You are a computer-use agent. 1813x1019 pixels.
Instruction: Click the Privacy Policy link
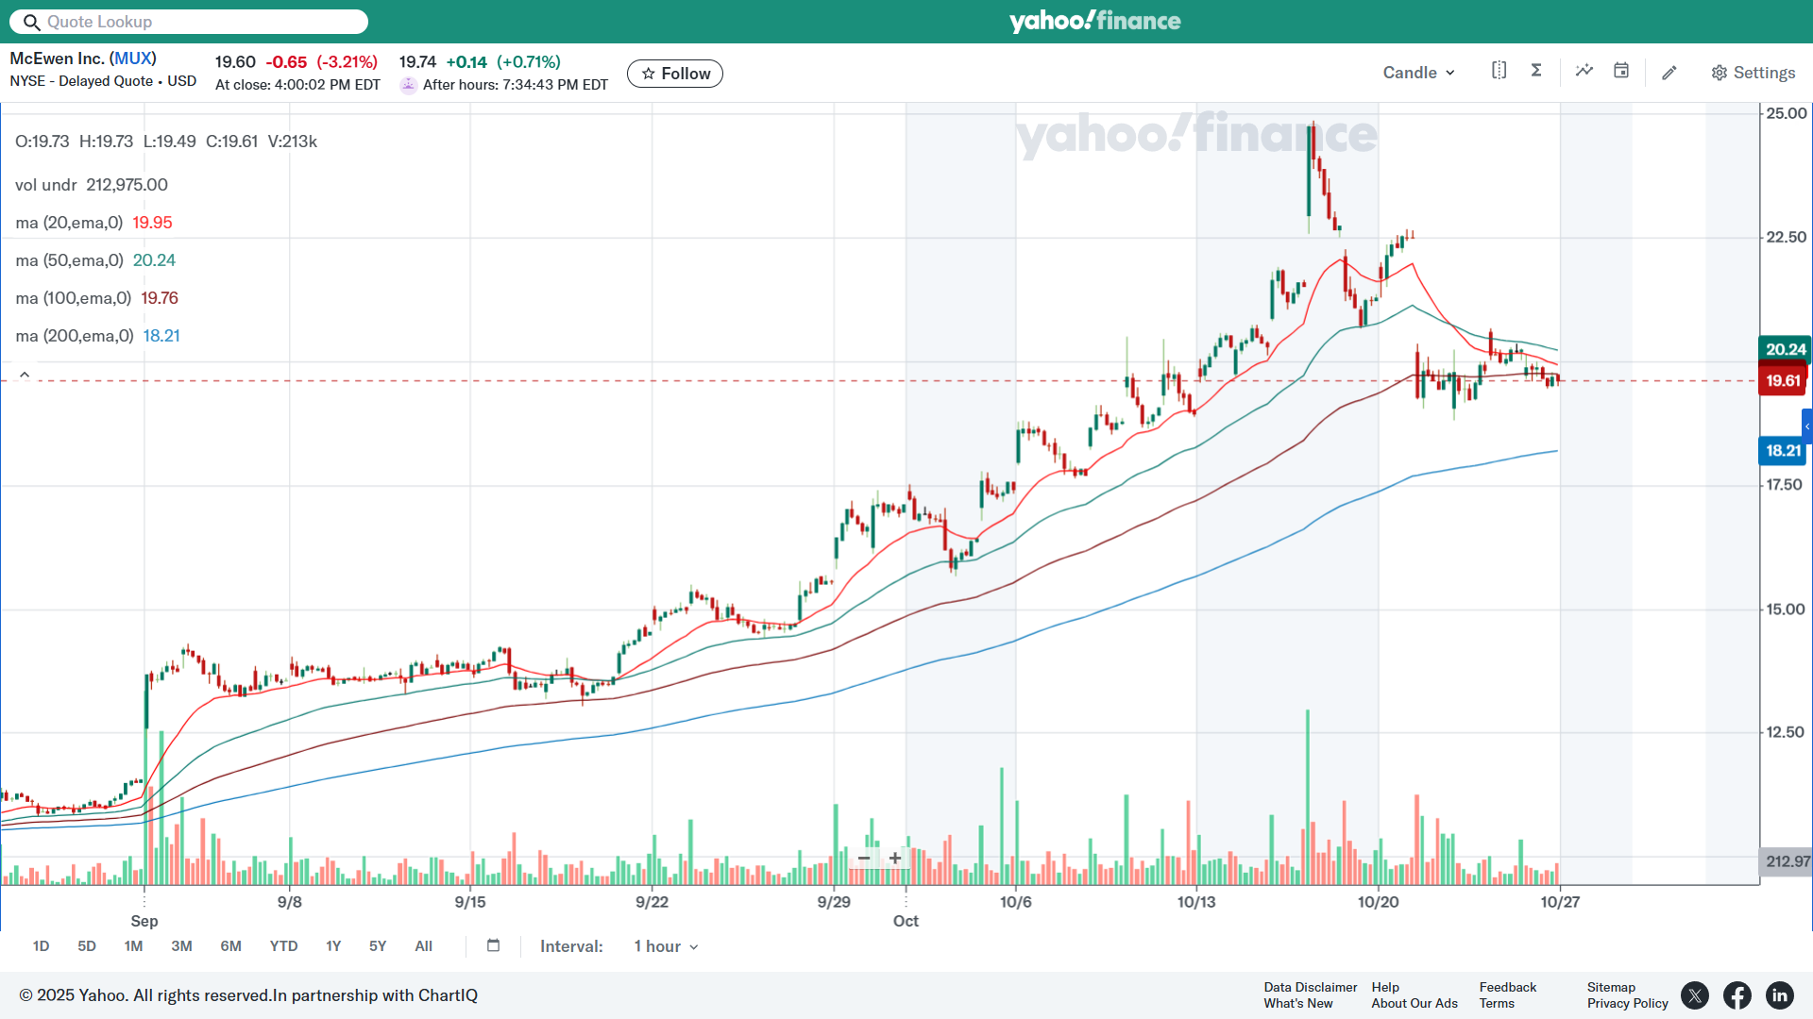(x=1627, y=1003)
